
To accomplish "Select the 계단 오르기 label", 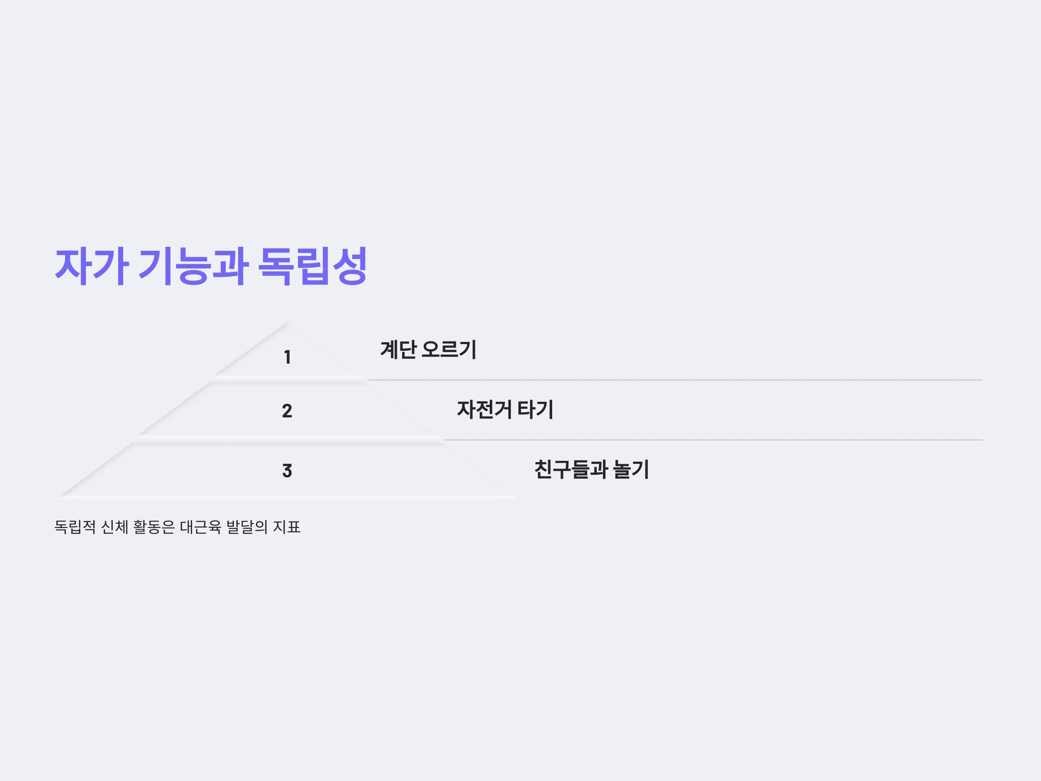I will pyautogui.click(x=428, y=350).
